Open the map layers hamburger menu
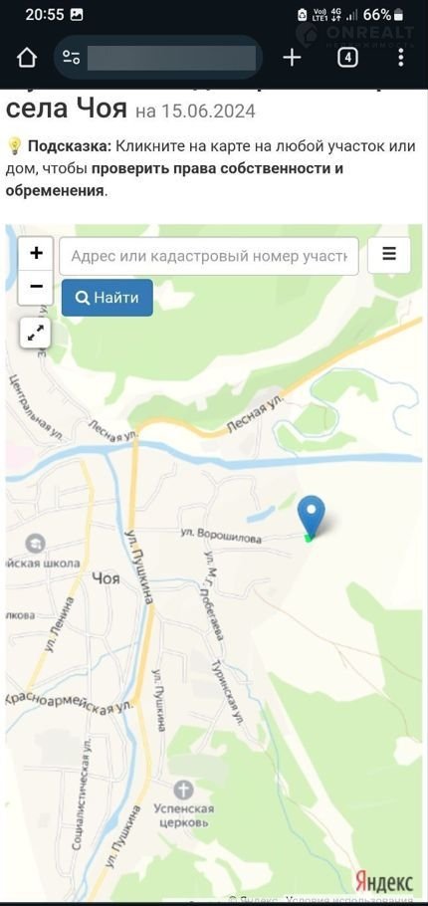428x906 pixels. coord(389,255)
